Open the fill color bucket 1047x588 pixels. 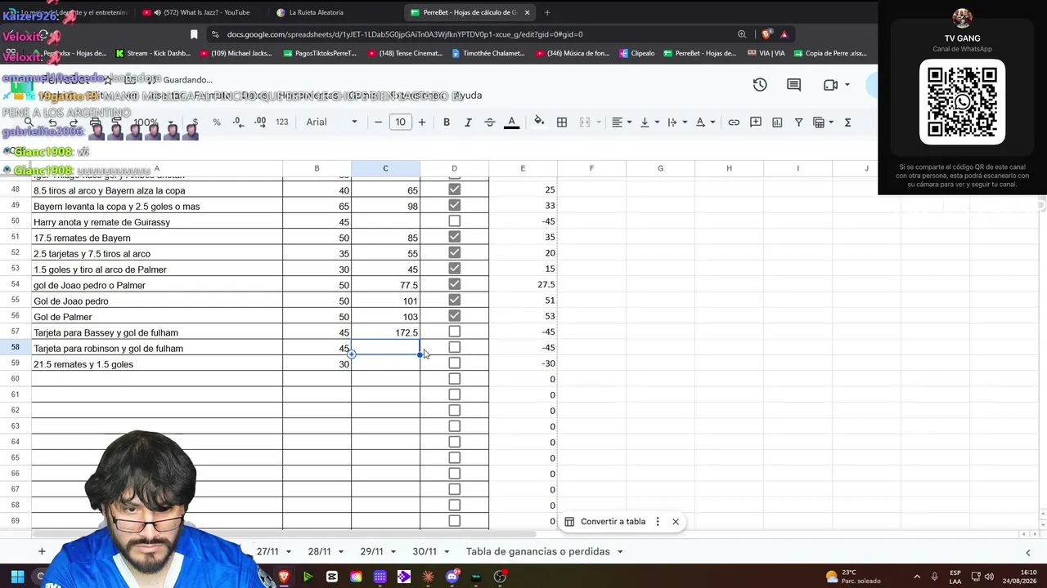[x=539, y=122]
